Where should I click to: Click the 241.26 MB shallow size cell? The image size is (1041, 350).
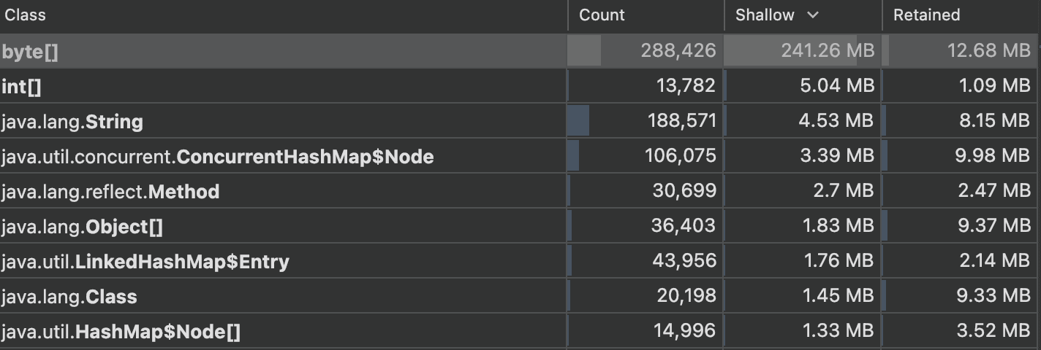point(827,51)
